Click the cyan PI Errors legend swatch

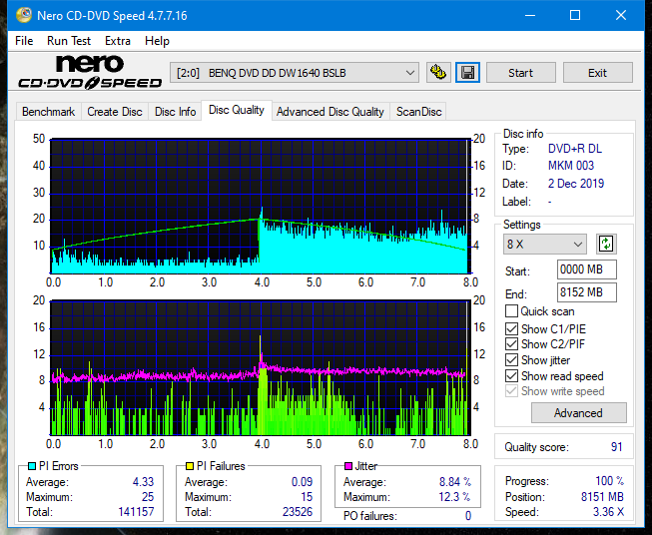click(32, 466)
